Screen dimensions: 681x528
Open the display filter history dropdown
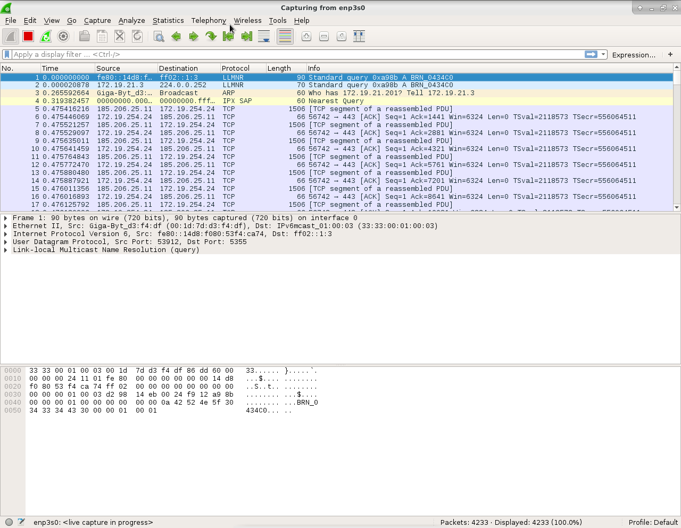(x=603, y=54)
